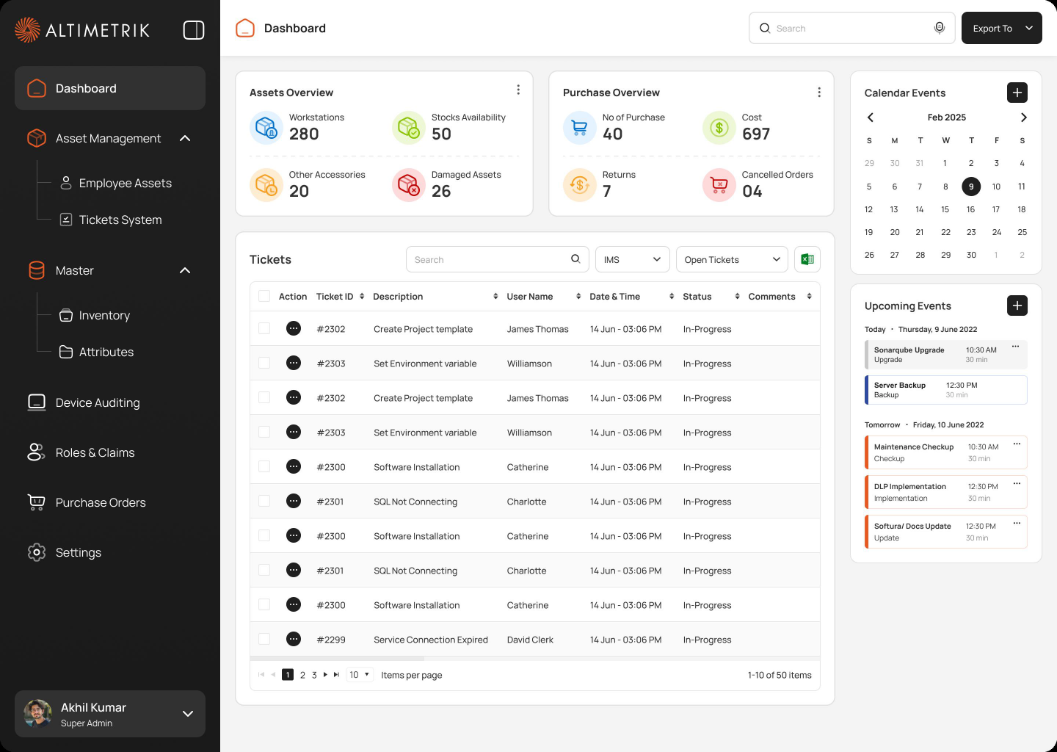
Task: Click the Workstations icon
Action: (266, 128)
